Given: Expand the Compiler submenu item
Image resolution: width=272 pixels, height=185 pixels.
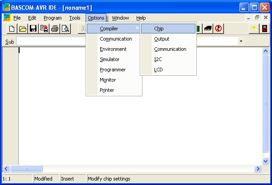Looking at the screenshot, I should pos(114,29).
